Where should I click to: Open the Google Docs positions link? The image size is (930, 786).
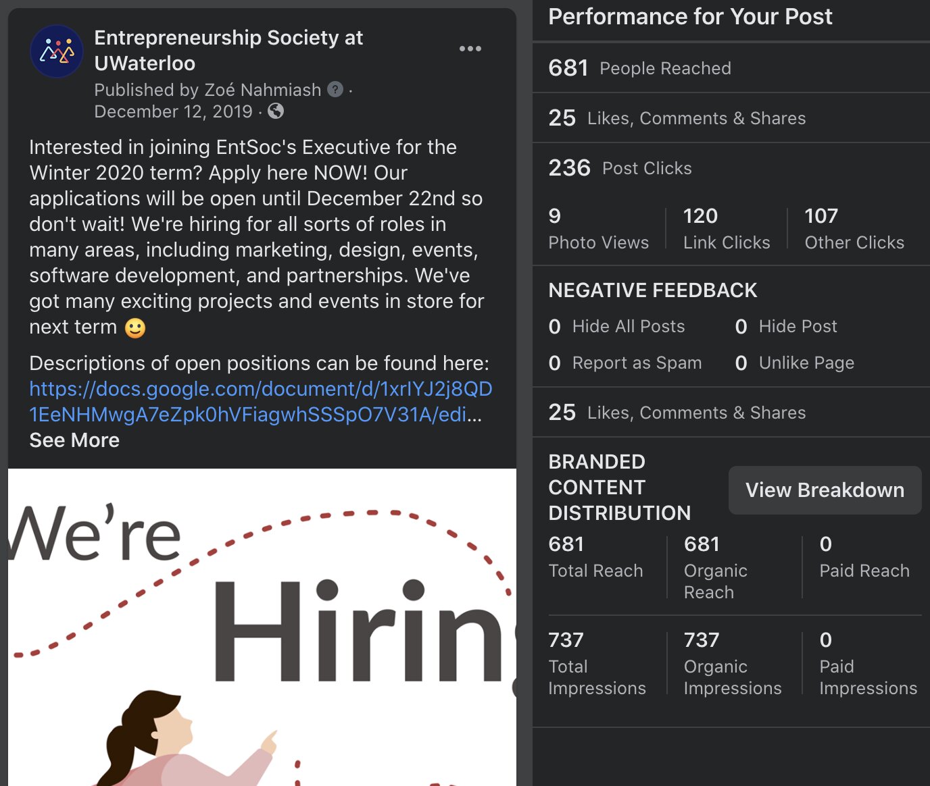pos(260,401)
